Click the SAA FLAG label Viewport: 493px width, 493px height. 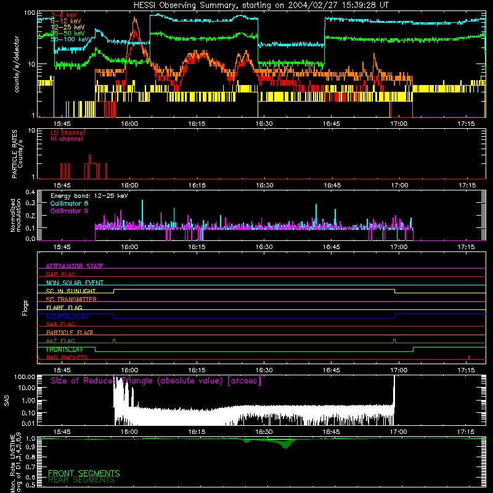click(x=60, y=324)
